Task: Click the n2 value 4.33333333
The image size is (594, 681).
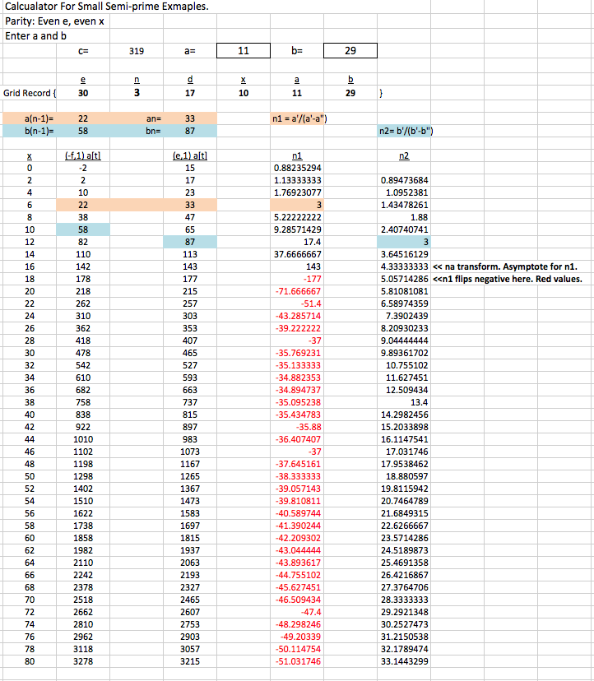Action: tap(404, 266)
